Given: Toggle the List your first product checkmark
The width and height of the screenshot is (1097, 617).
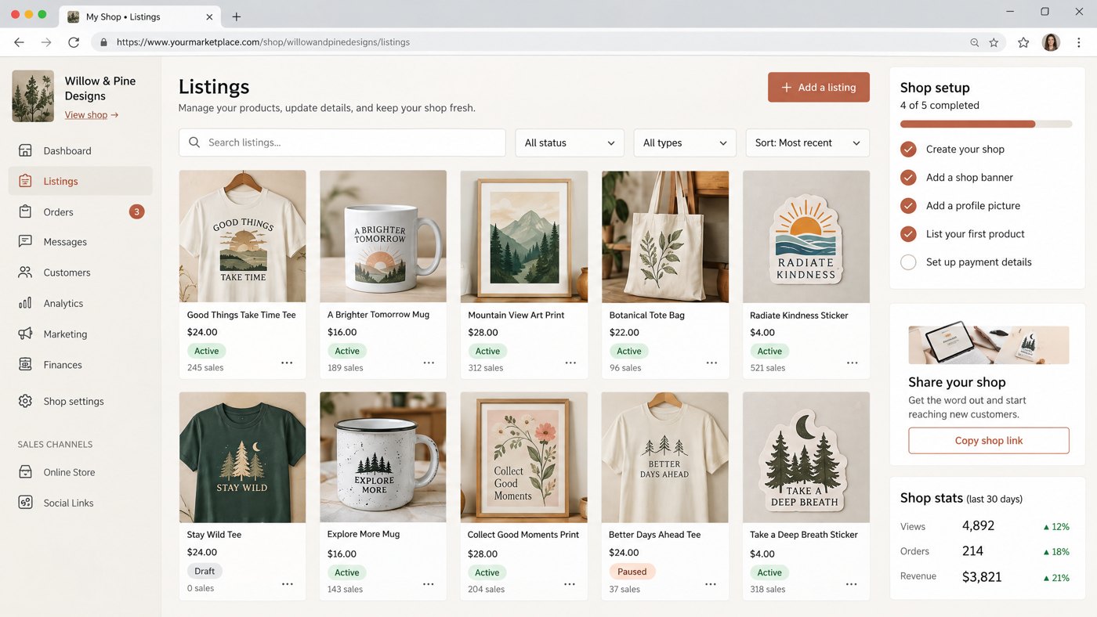Looking at the screenshot, I should tap(908, 233).
